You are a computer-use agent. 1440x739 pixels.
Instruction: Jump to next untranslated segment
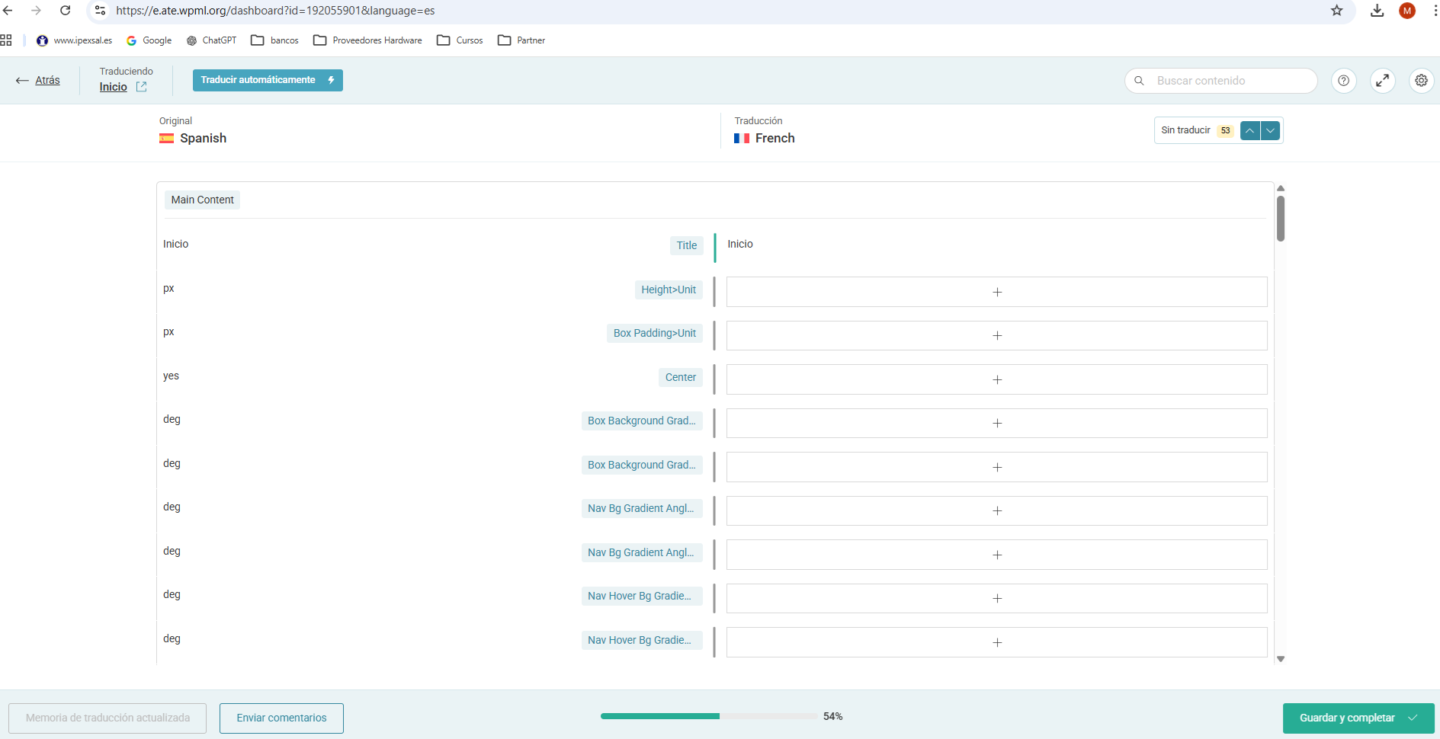click(1271, 131)
